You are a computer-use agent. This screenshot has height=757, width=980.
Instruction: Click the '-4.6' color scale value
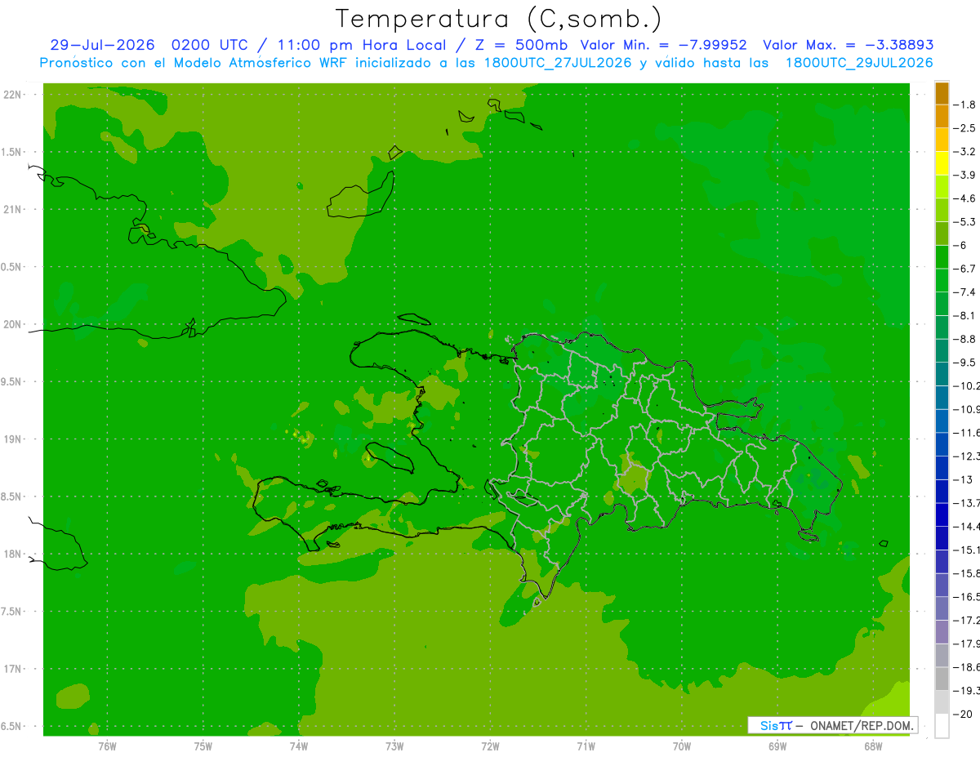click(x=965, y=198)
